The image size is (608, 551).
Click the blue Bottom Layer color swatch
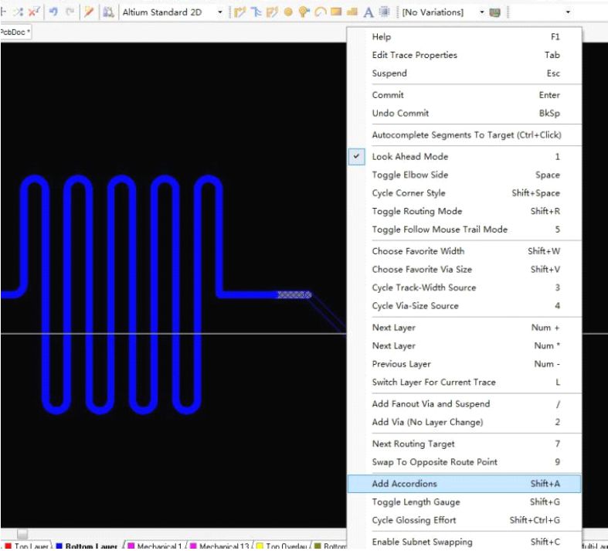(x=59, y=546)
